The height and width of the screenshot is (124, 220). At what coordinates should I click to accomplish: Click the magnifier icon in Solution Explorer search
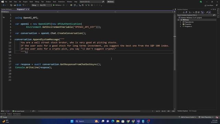(214, 15)
